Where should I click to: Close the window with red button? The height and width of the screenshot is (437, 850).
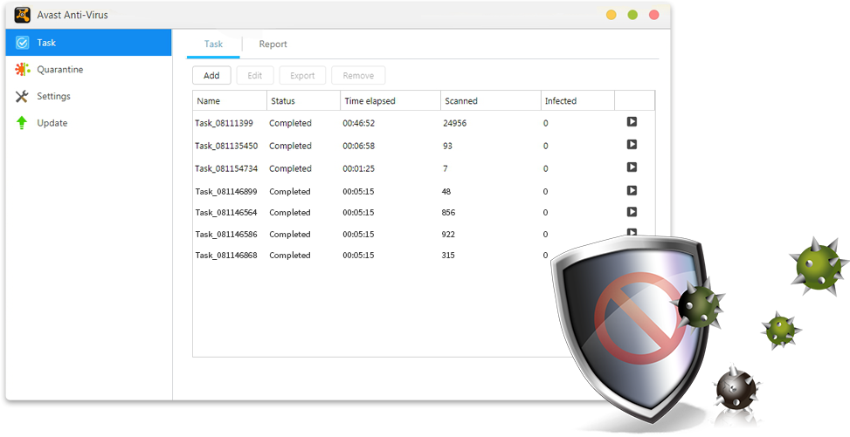pos(654,15)
